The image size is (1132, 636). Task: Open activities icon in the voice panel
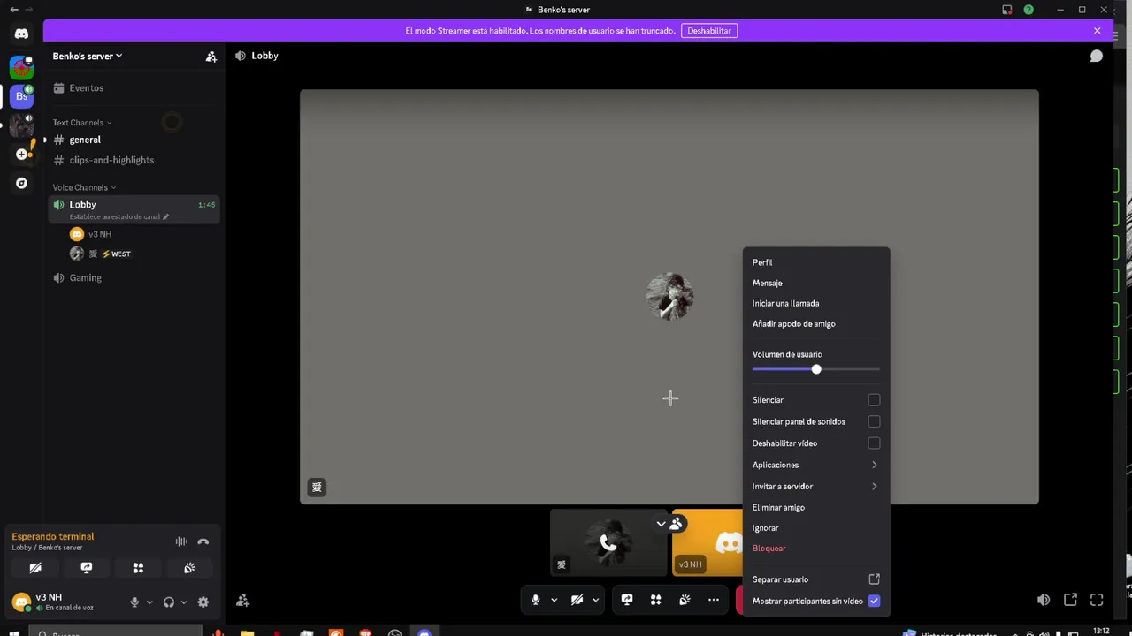click(138, 568)
